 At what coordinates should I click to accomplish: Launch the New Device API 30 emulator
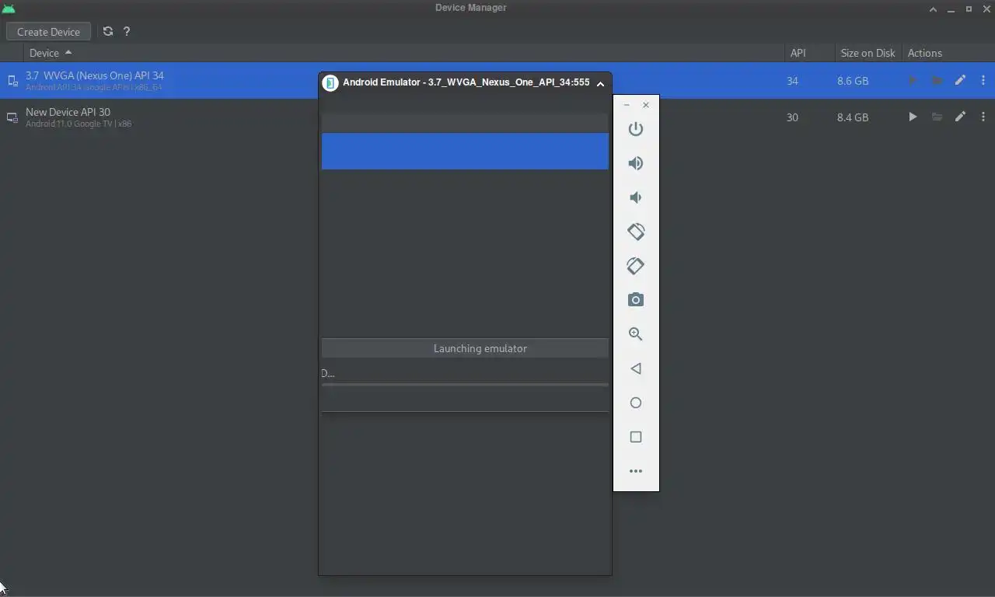pos(913,117)
